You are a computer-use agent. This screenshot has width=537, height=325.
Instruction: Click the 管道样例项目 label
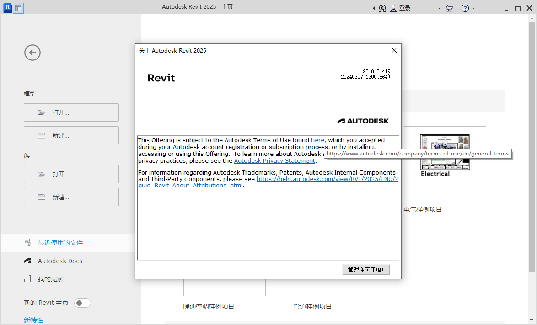click(x=312, y=307)
